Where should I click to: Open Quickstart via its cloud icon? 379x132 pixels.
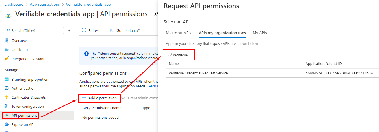pyautogui.click(x=7, y=50)
